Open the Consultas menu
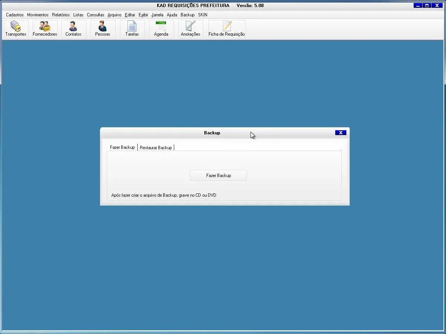The width and height of the screenshot is (446, 334). tap(96, 15)
